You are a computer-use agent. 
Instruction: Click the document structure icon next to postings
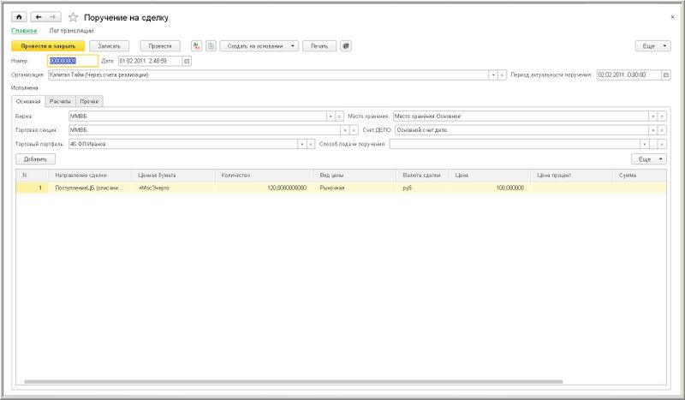tap(210, 45)
